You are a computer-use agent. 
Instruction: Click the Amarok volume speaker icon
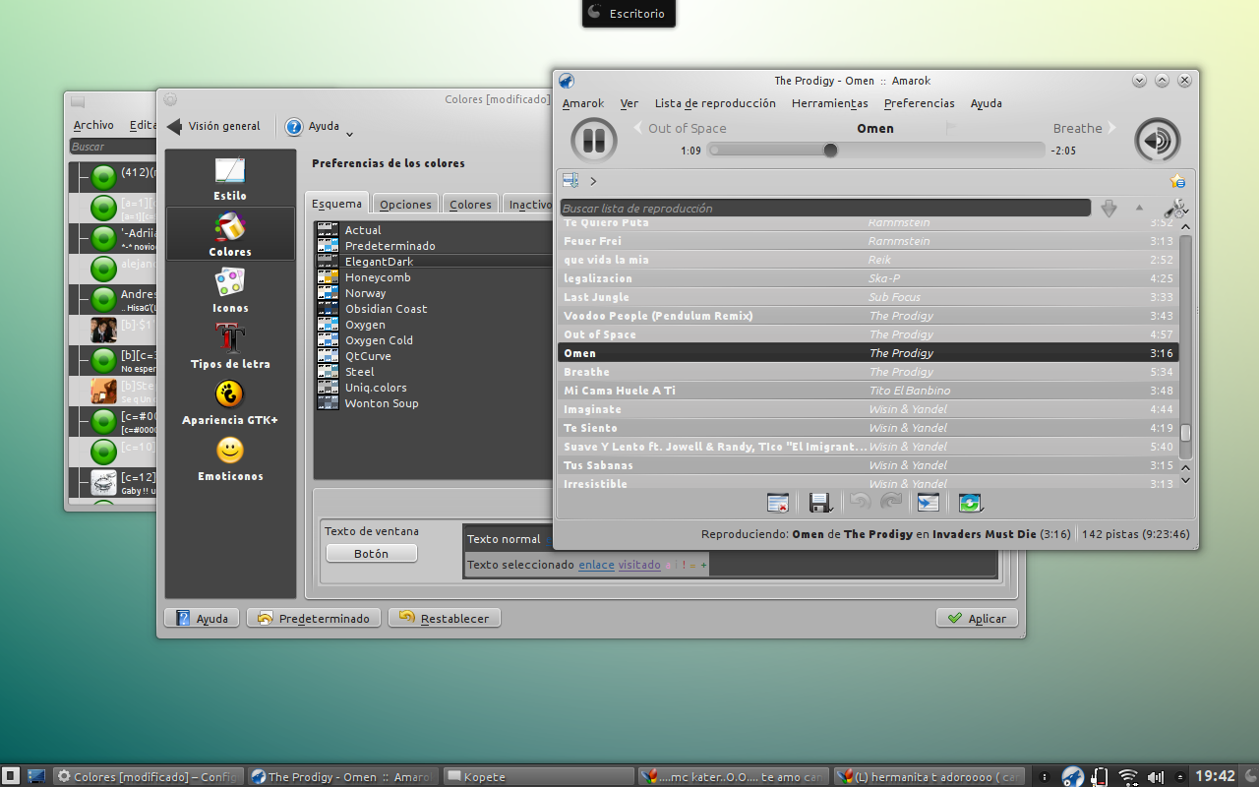1157,140
